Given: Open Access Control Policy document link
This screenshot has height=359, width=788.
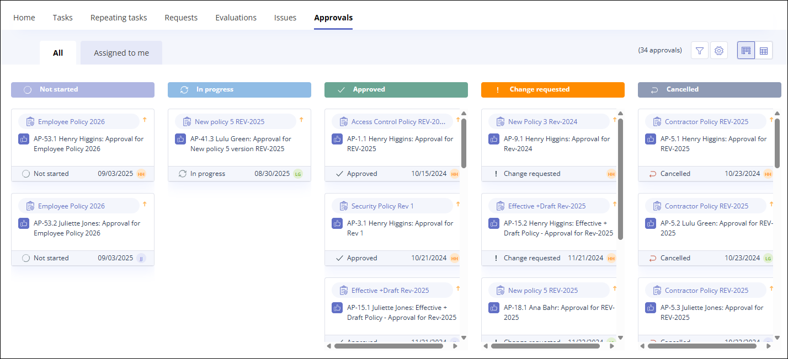Looking at the screenshot, I should tap(397, 122).
